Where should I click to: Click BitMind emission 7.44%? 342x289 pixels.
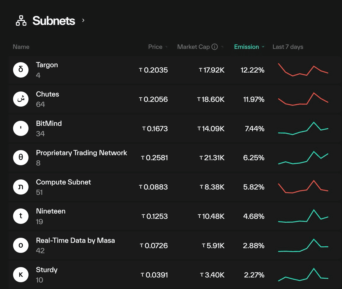254,129
